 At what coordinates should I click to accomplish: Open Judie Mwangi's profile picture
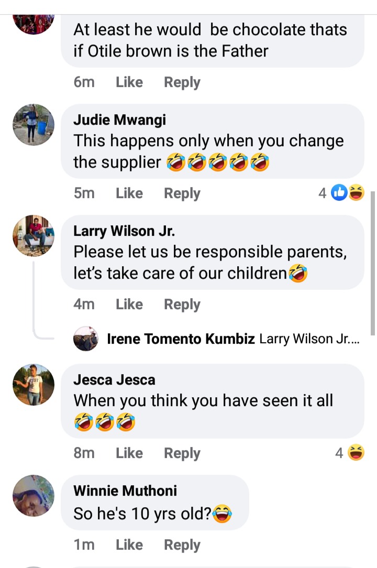(x=34, y=125)
